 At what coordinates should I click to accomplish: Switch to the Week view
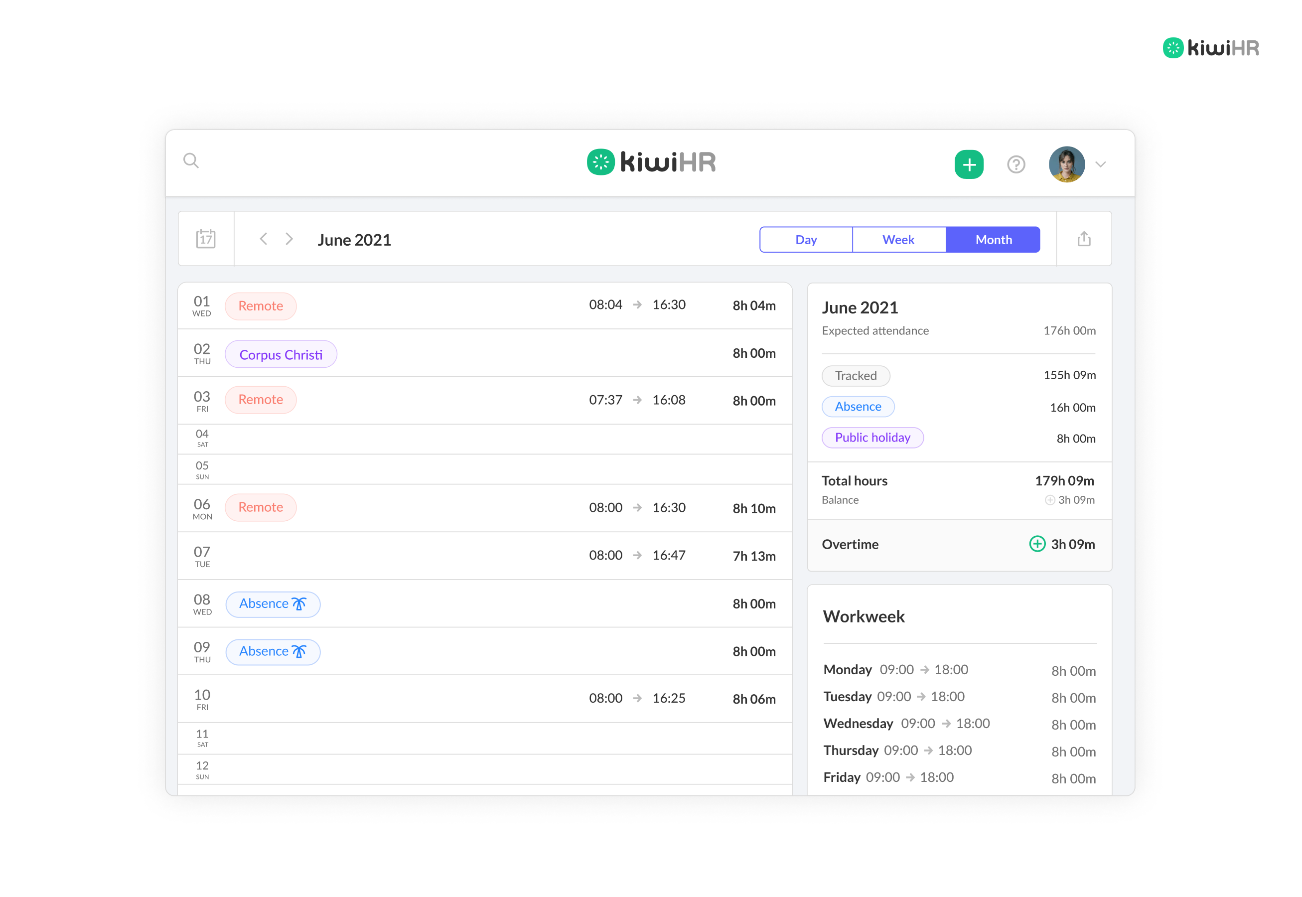point(898,240)
